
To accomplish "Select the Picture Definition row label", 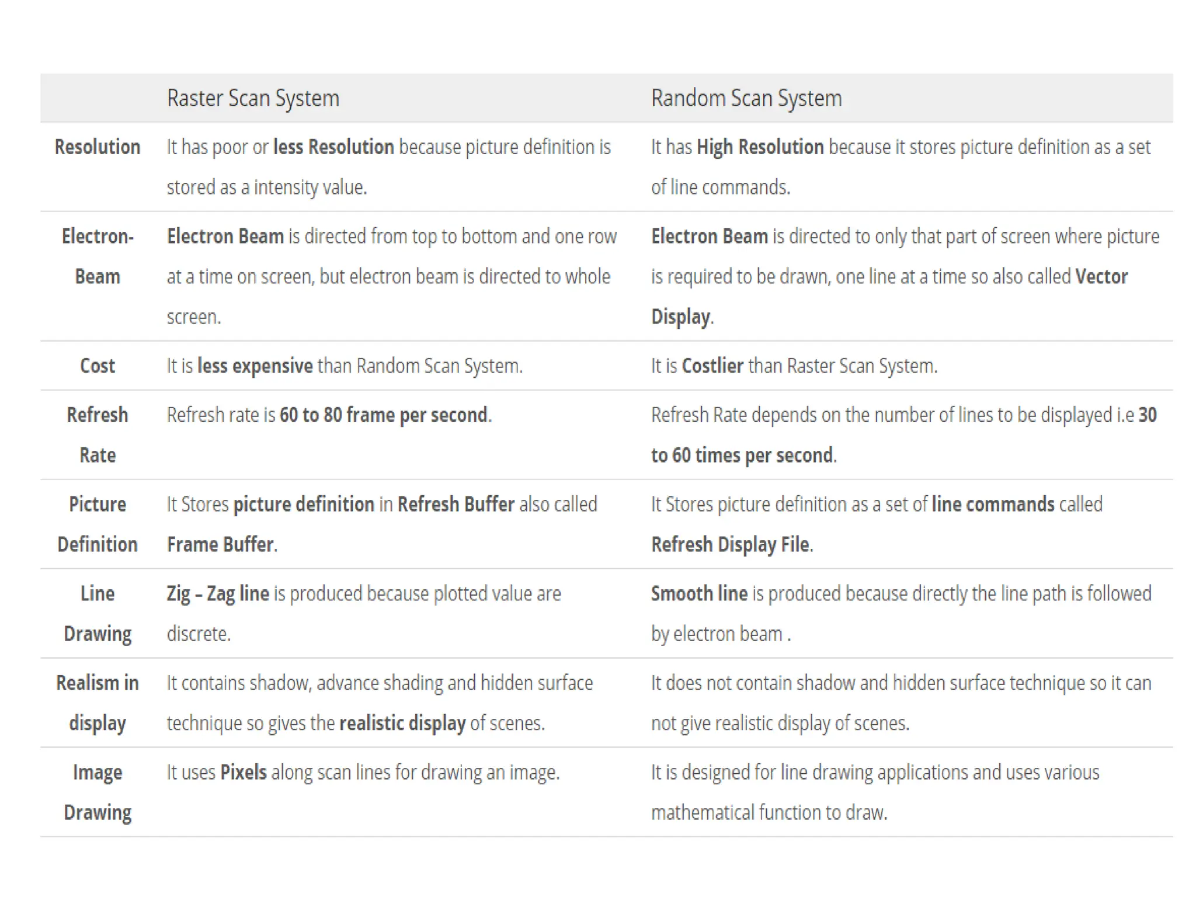I will [x=98, y=524].
